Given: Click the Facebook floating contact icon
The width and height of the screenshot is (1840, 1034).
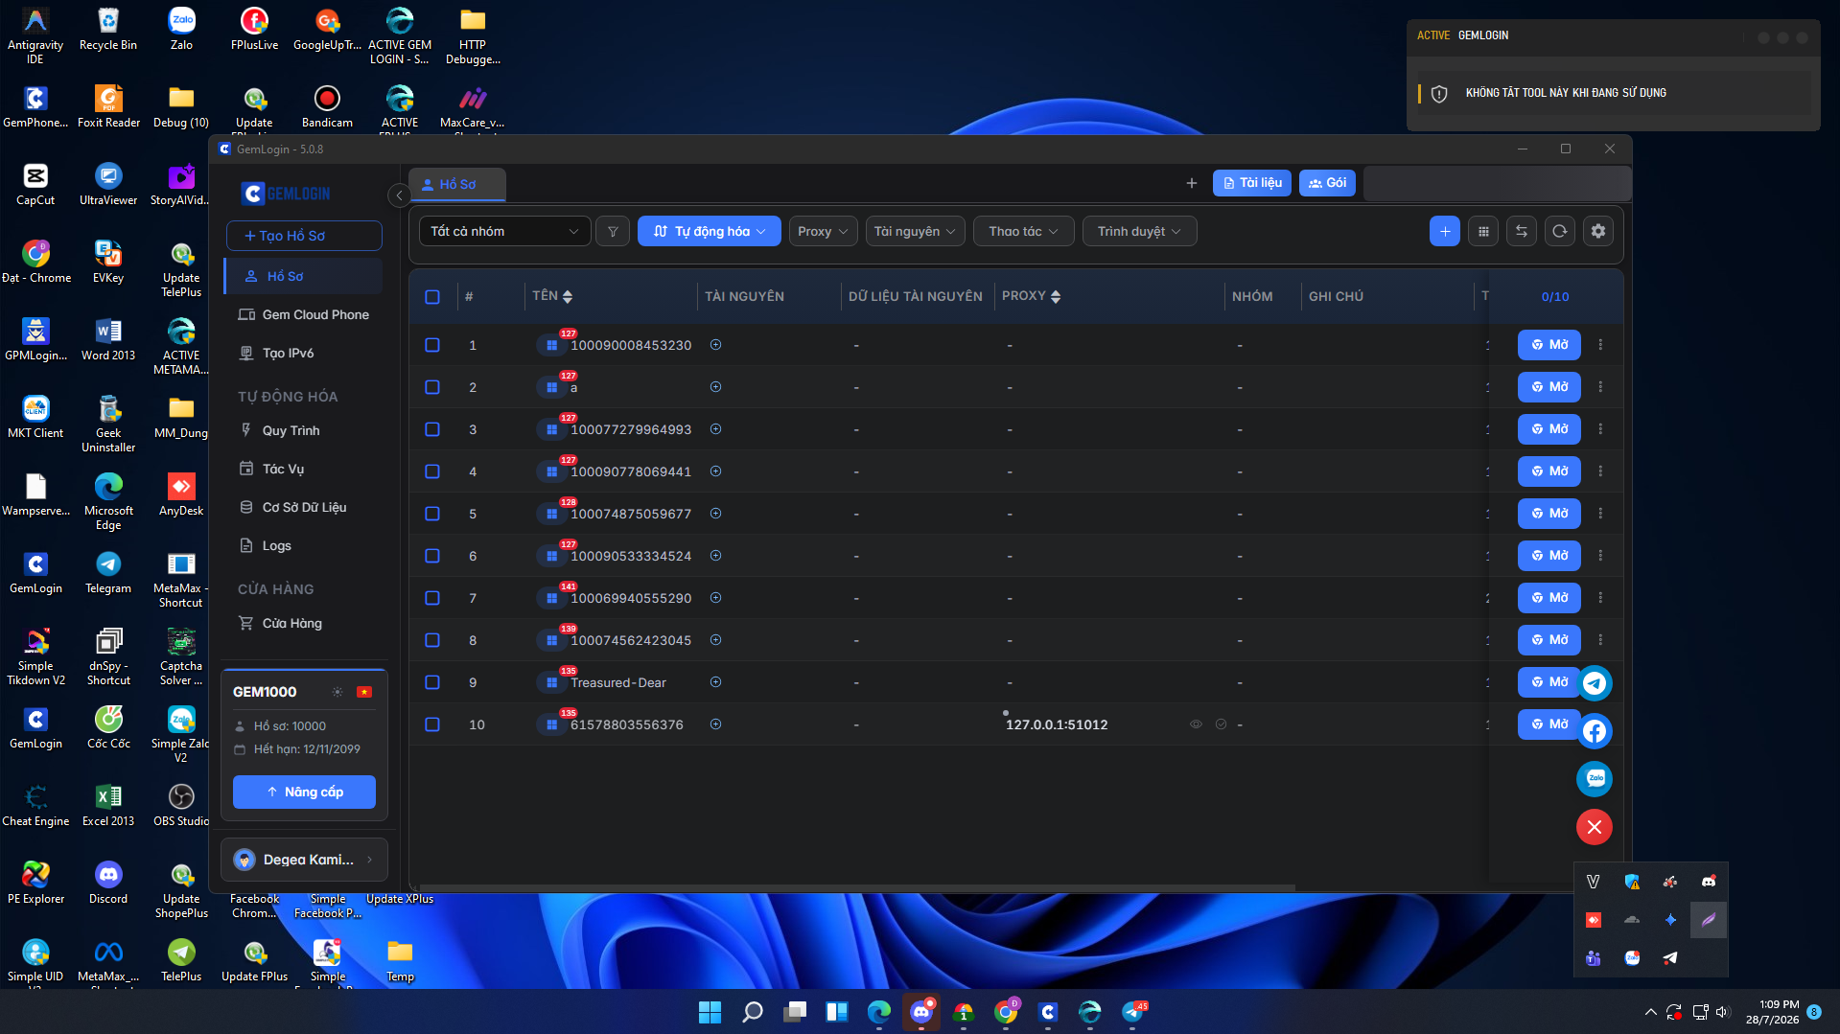Looking at the screenshot, I should point(1595,731).
